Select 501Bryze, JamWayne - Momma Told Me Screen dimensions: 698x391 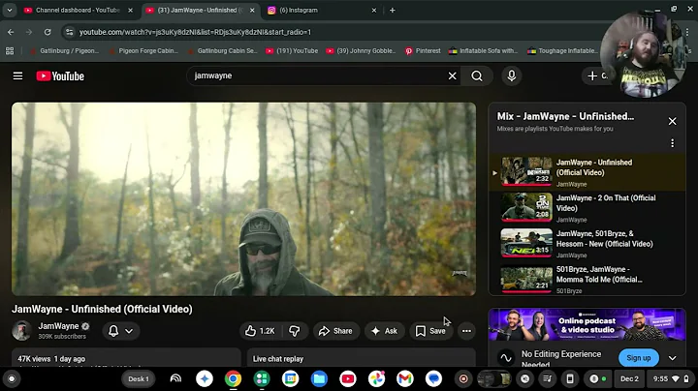[x=587, y=279]
